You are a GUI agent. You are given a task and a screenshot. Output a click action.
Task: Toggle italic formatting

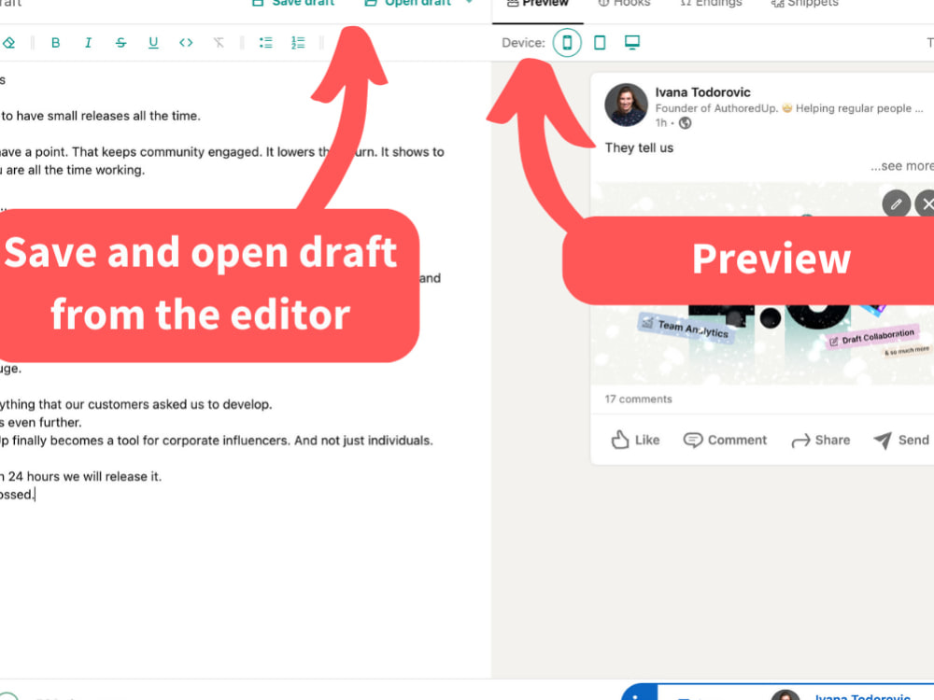click(x=88, y=43)
